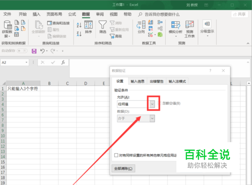Viewport: 252px width, 185px height.
Task: Click the Redo arrow icon
Action: coord(53,51)
